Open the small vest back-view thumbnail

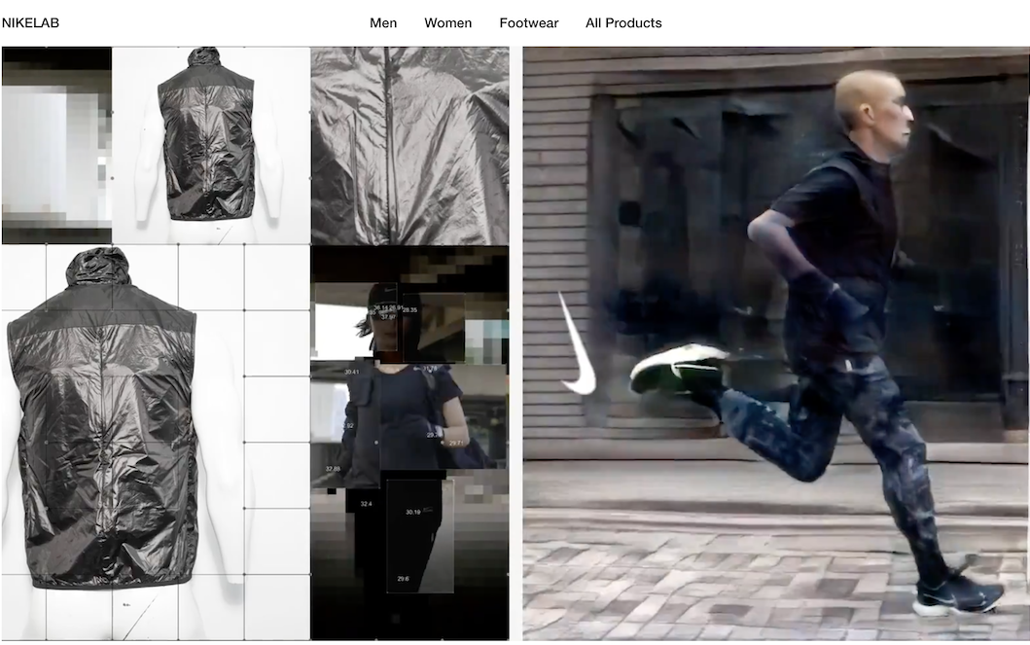pos(211,145)
